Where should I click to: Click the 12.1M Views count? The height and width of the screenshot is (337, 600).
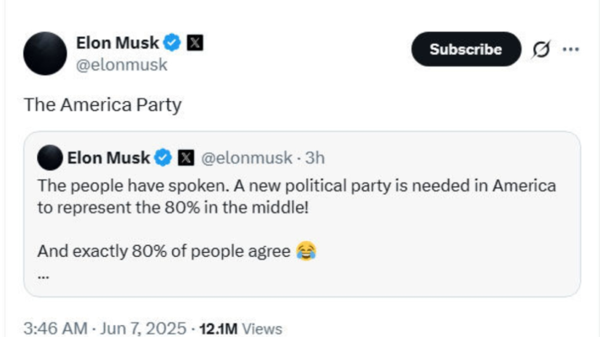click(x=241, y=329)
